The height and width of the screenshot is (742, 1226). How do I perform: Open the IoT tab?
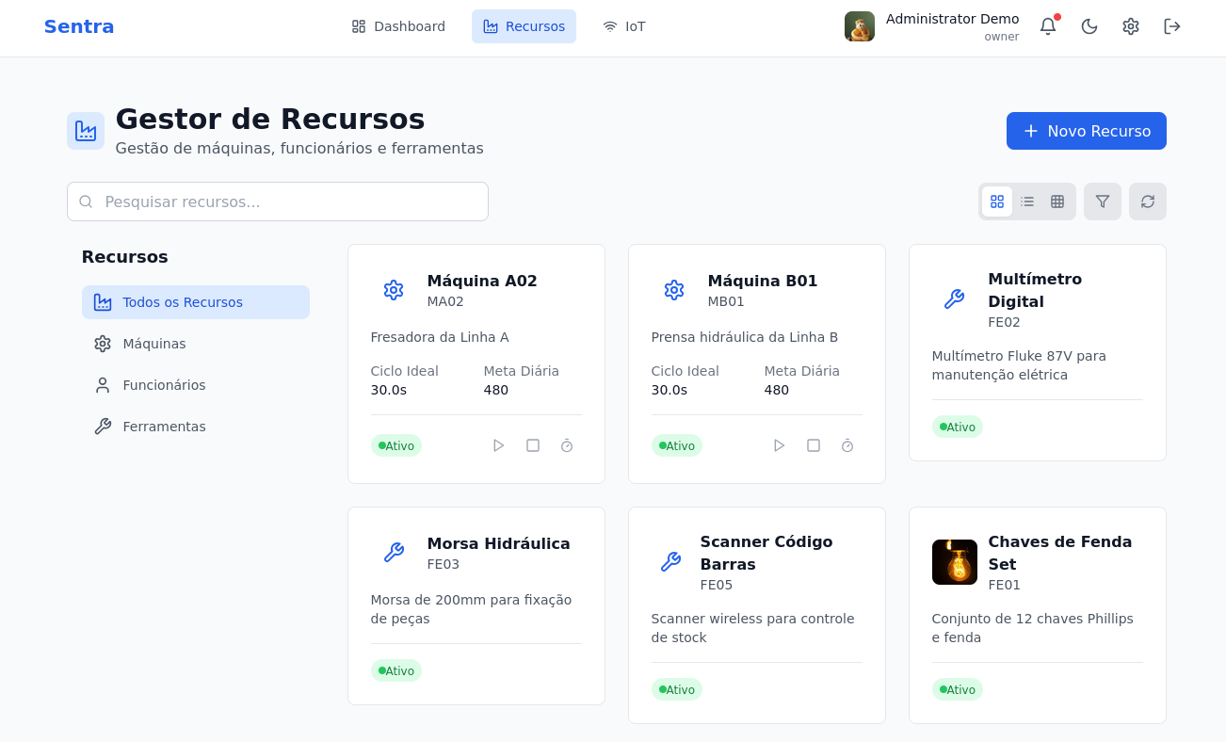[624, 26]
